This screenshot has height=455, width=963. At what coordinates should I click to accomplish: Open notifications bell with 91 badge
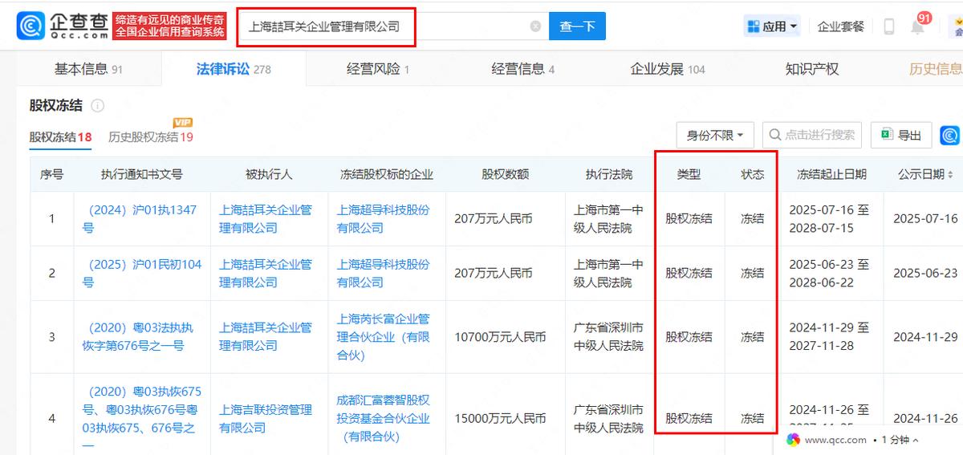pos(917,26)
